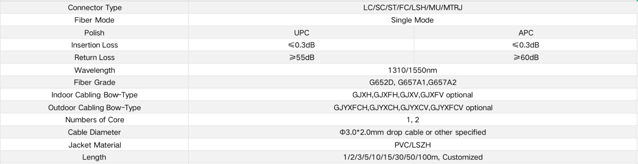Select the Fiber Grade label cell
The height and width of the screenshot is (164, 638).
click(x=94, y=82)
